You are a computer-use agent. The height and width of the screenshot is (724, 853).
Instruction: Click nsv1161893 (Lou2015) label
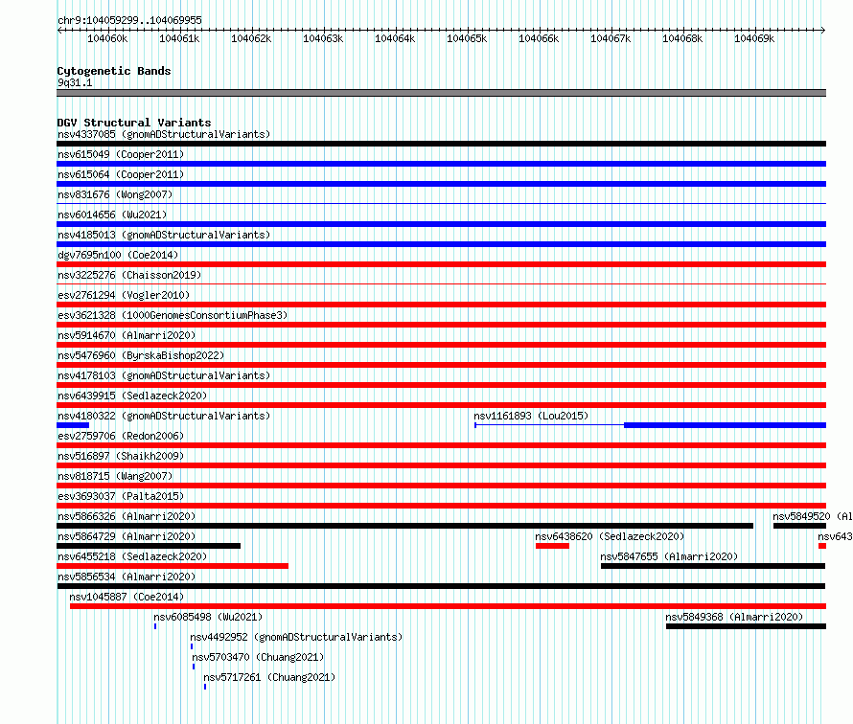[531, 416]
